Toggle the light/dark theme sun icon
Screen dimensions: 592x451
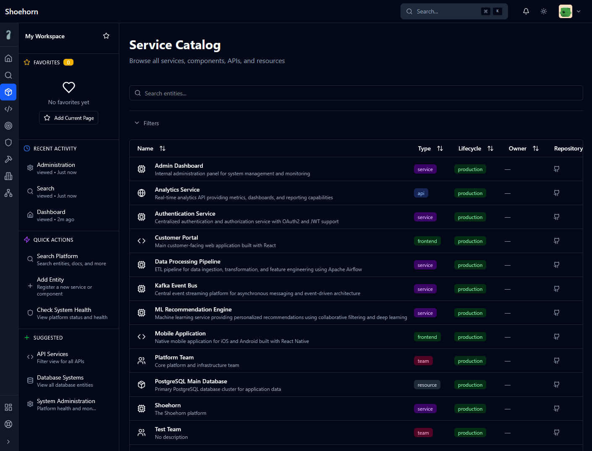pyautogui.click(x=543, y=11)
